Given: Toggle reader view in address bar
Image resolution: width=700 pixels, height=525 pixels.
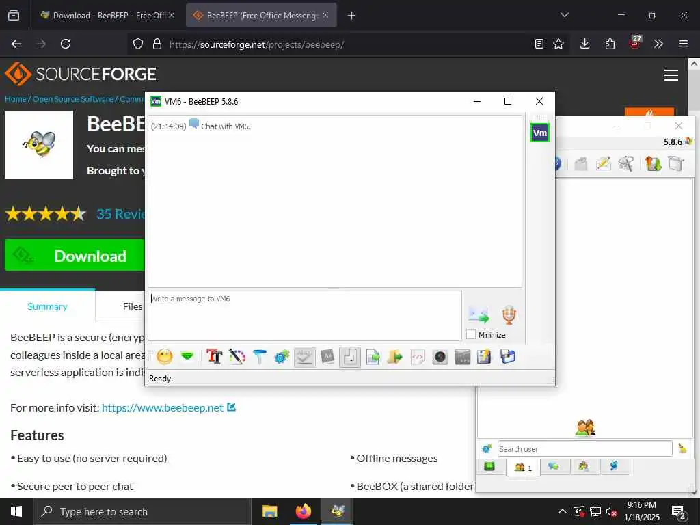Looking at the screenshot, I should click(x=539, y=44).
